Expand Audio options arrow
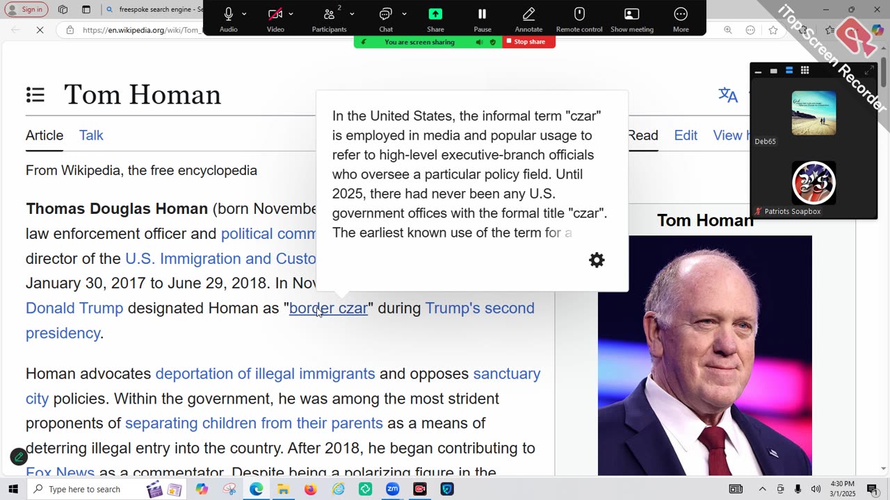 coord(244,14)
